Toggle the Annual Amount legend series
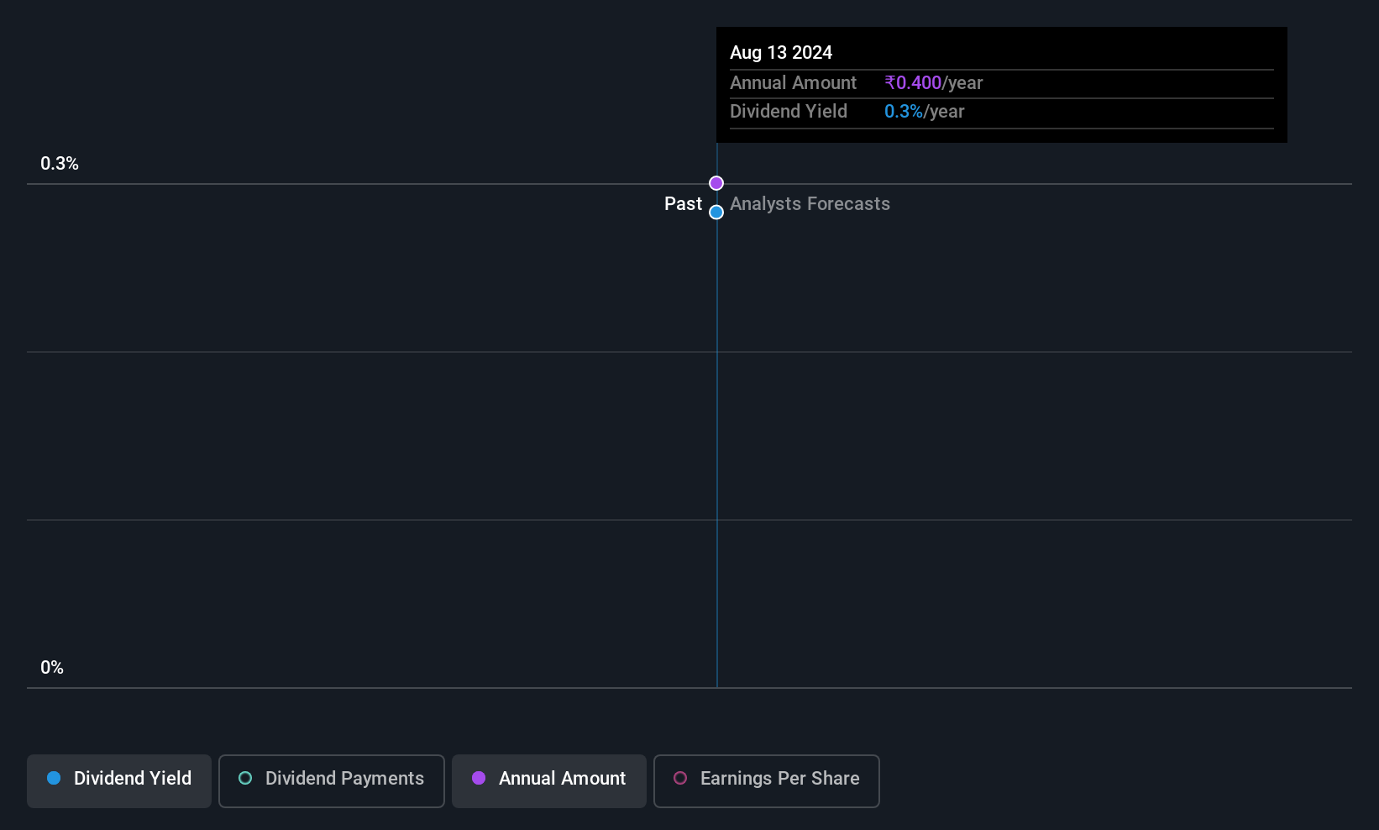This screenshot has width=1379, height=830. pyautogui.click(x=549, y=780)
